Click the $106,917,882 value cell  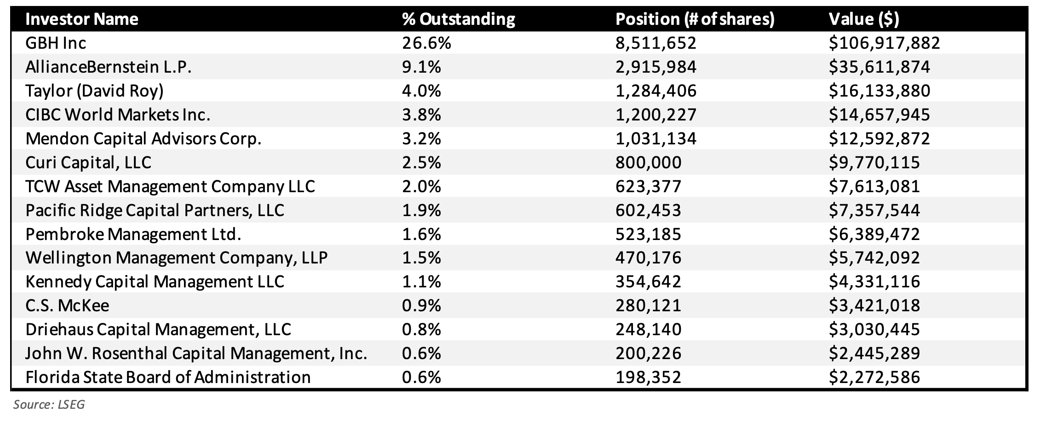click(x=884, y=43)
